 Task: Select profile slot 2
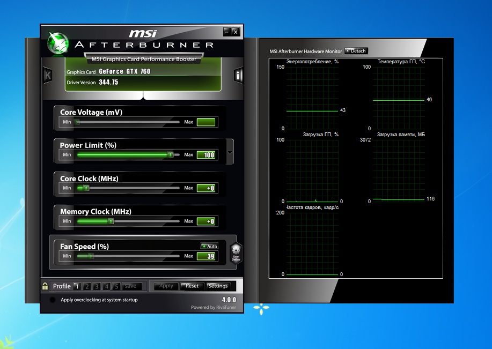coord(87,286)
